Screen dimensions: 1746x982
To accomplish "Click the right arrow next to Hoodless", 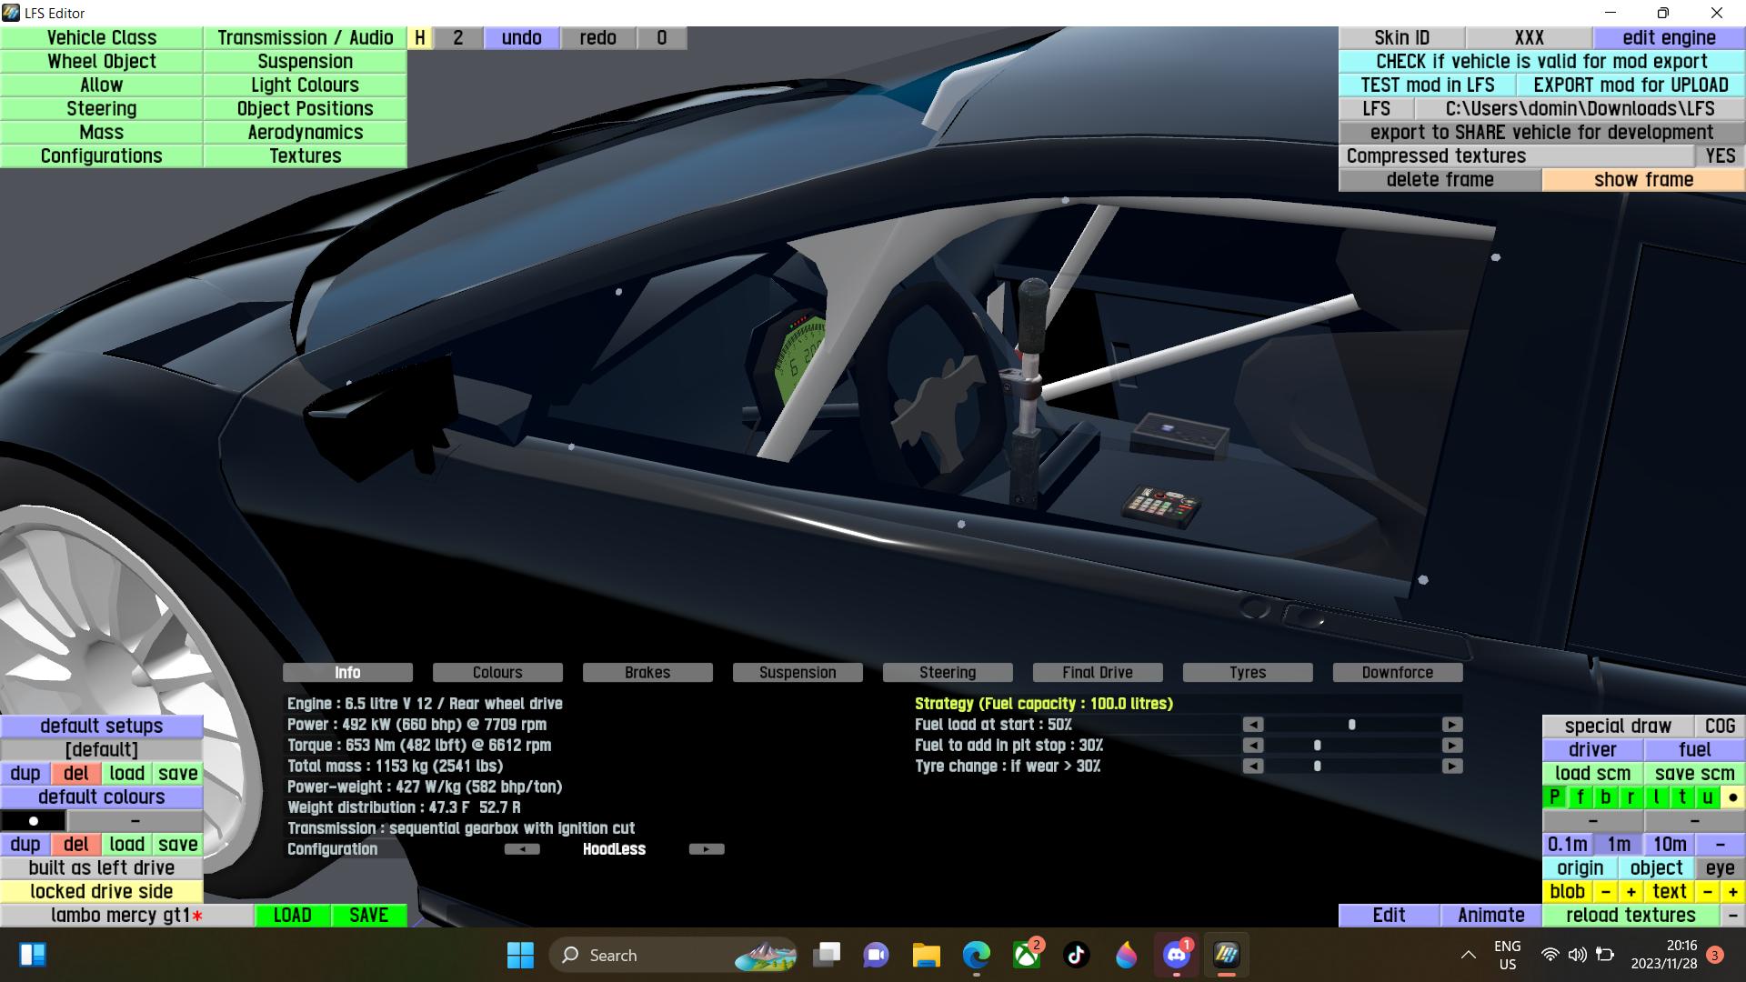I will (707, 849).
